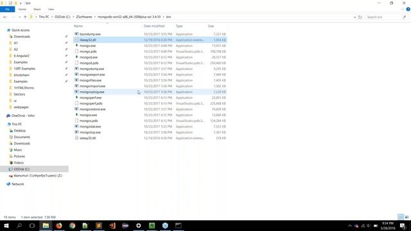Viewport: 411px width, 231px height.
Task: Click the blue snowflake app in the taskbar
Action: 165,225
